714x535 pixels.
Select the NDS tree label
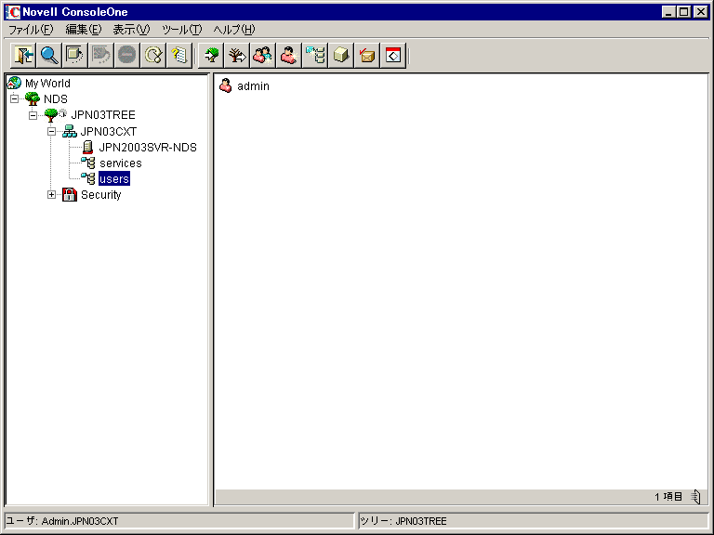pyautogui.click(x=56, y=99)
